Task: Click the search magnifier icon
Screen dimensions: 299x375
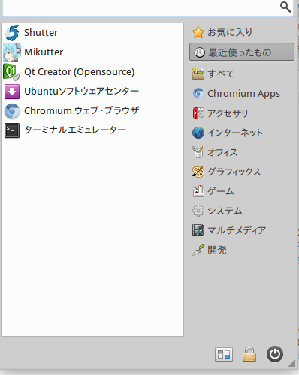Action: 285,7
